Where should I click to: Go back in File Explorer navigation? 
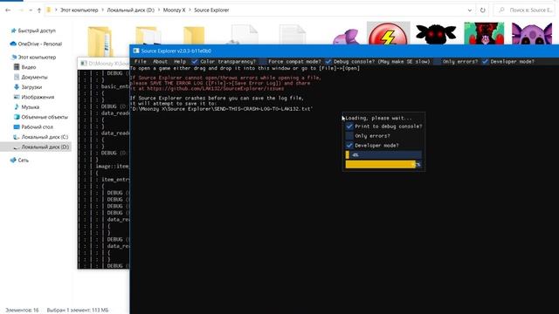[x=8, y=10]
